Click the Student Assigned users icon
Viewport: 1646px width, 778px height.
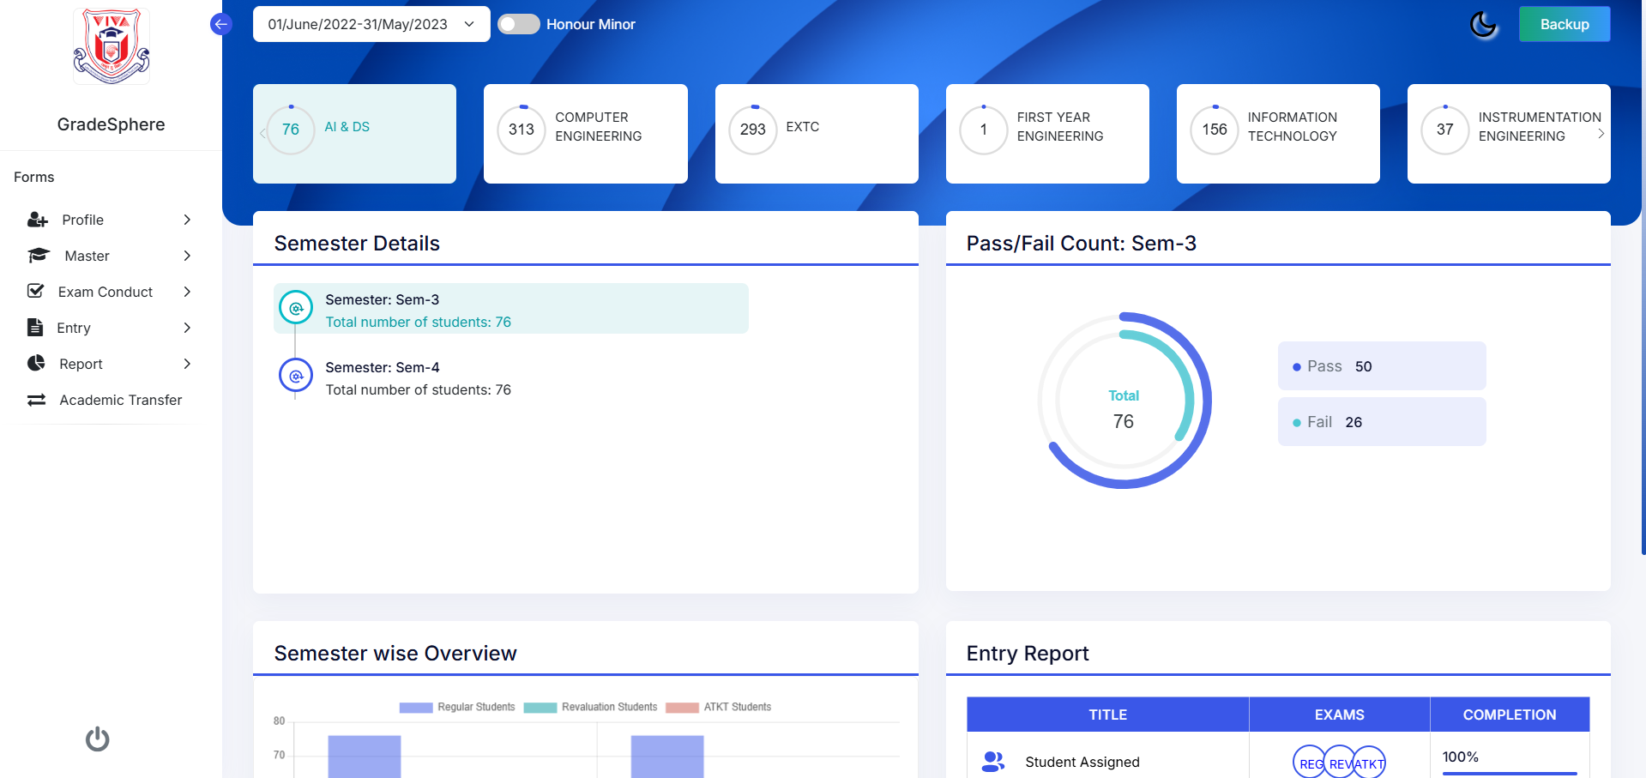993,762
